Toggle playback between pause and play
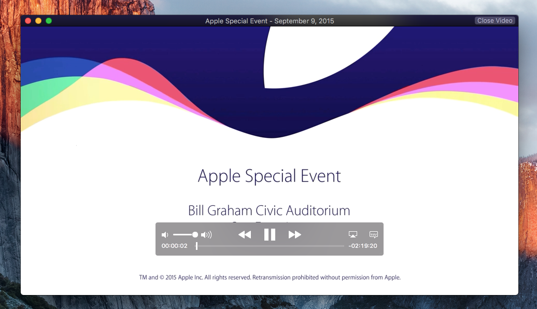 click(x=270, y=234)
